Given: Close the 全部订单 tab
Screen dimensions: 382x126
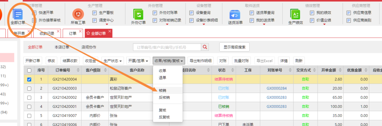Looking at the screenshot, I should (x=109, y=31).
